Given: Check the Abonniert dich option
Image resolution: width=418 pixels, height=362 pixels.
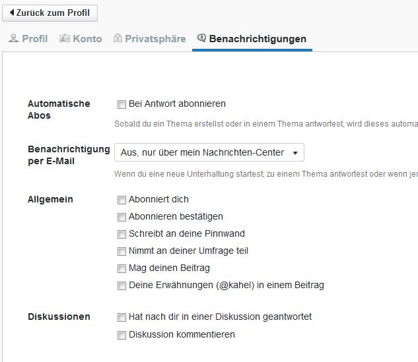Looking at the screenshot, I should coord(122,200).
